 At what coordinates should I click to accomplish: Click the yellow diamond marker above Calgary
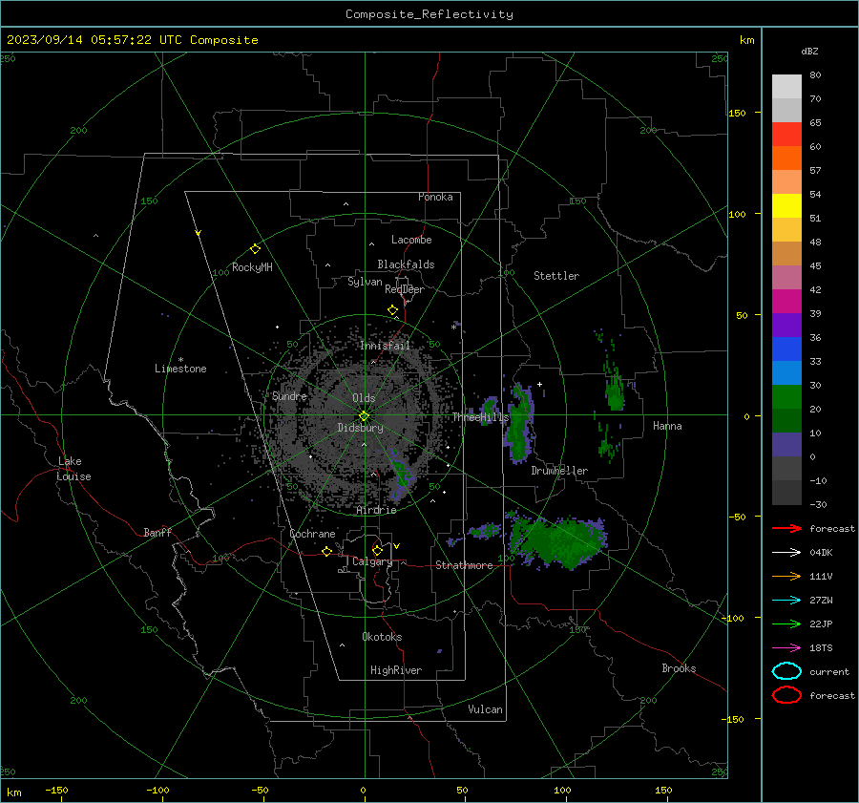[377, 550]
